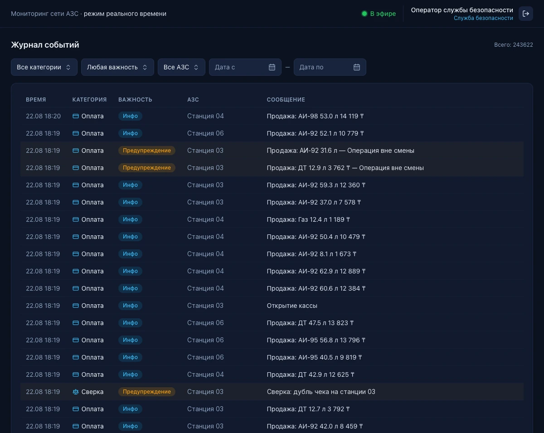Screen dimensions: 544x433
Task: Click card icon in 'Газ 12.4 л' row
Action: pyautogui.click(x=76, y=219)
